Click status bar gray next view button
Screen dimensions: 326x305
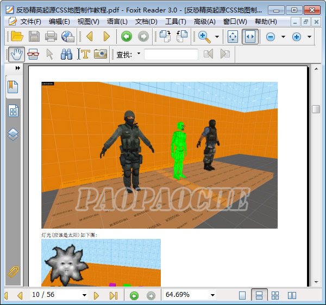click(x=151, y=295)
